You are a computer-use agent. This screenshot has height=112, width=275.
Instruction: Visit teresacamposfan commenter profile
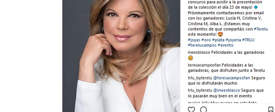pos(204,65)
